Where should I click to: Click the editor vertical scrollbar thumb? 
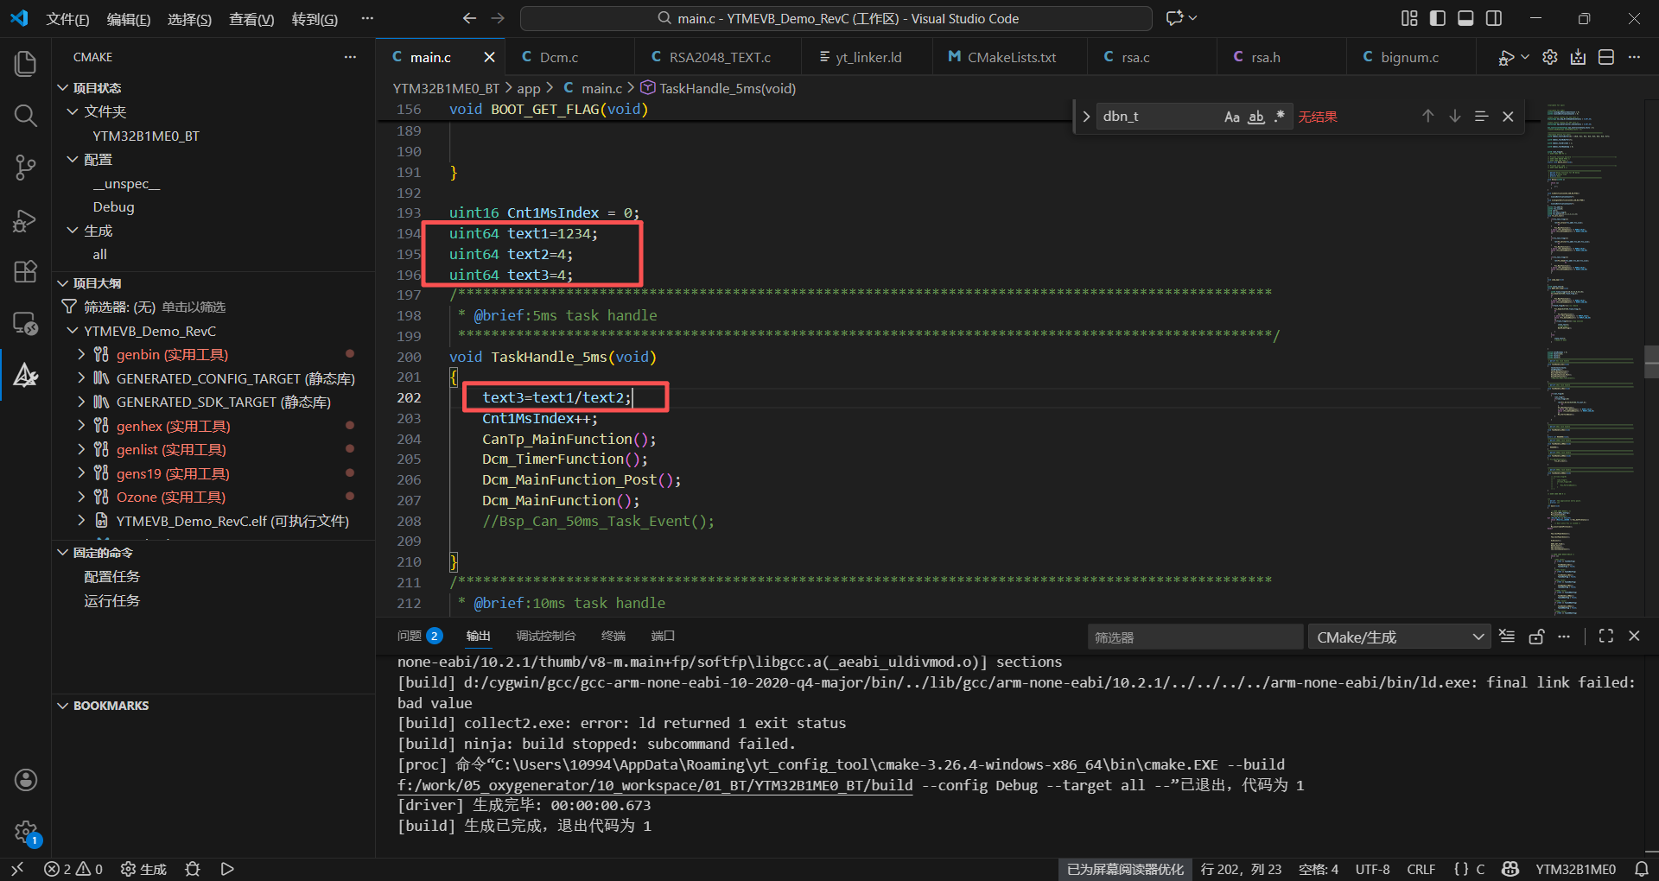tap(1651, 362)
